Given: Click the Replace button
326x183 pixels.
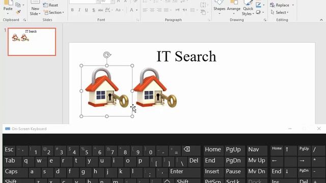Looking at the screenshot, I should [280, 5].
